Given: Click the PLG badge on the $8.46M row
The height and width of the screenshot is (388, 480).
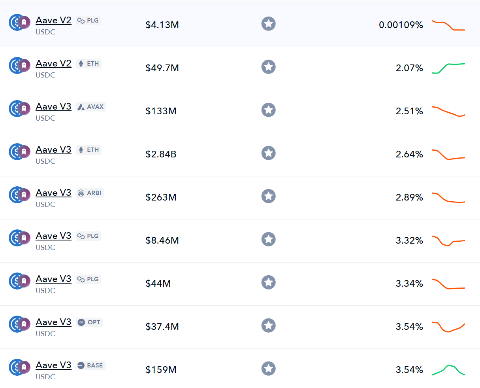Looking at the screenshot, I should 88,236.
